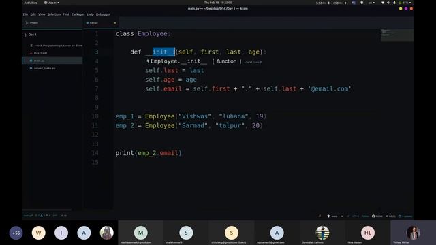The height and width of the screenshot is (245, 436).
Task: Select participant tile with HL avatar
Action: pos(368,233)
